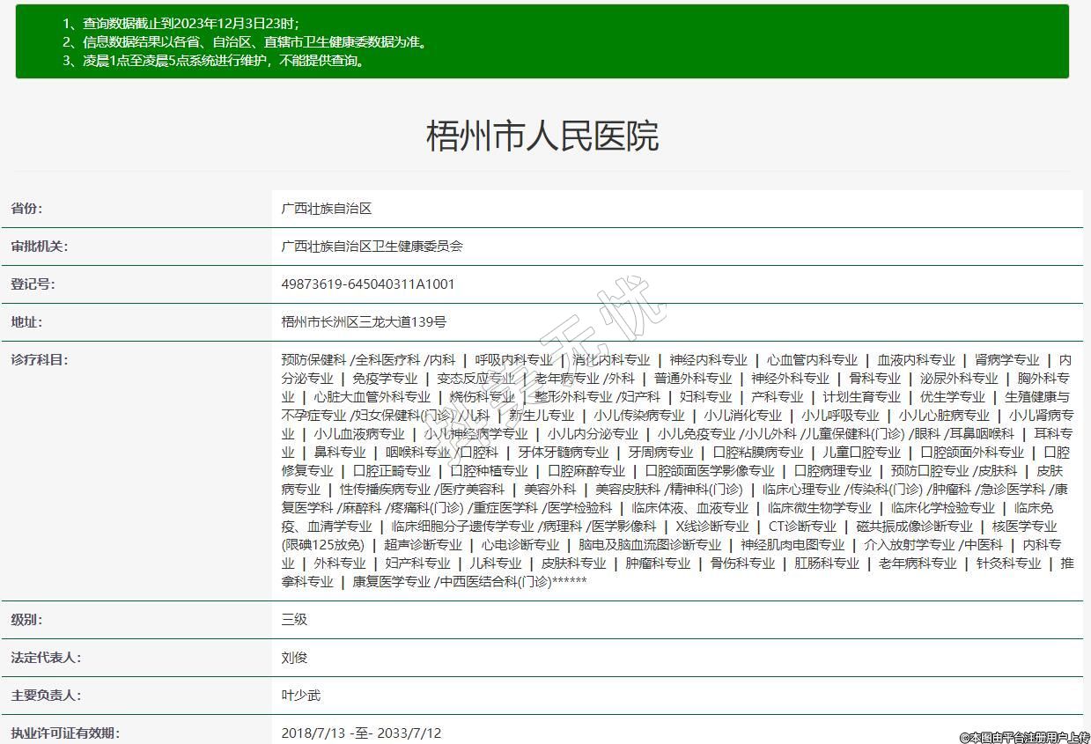This screenshot has width=1091, height=744.
Task: Click the 主要负责人 row label
Action: click(45, 696)
